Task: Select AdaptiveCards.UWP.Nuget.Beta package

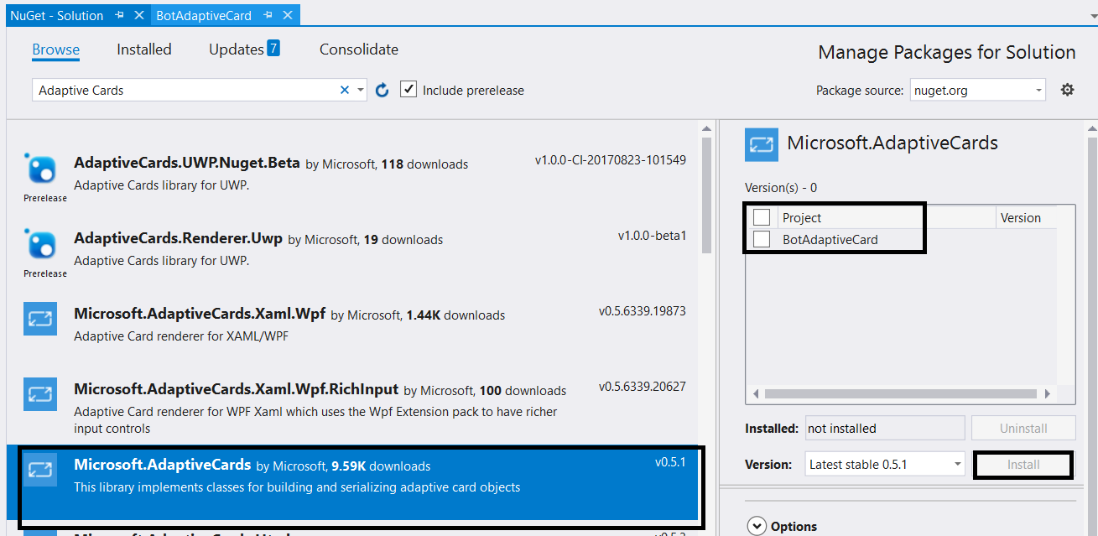Action: pos(352,177)
